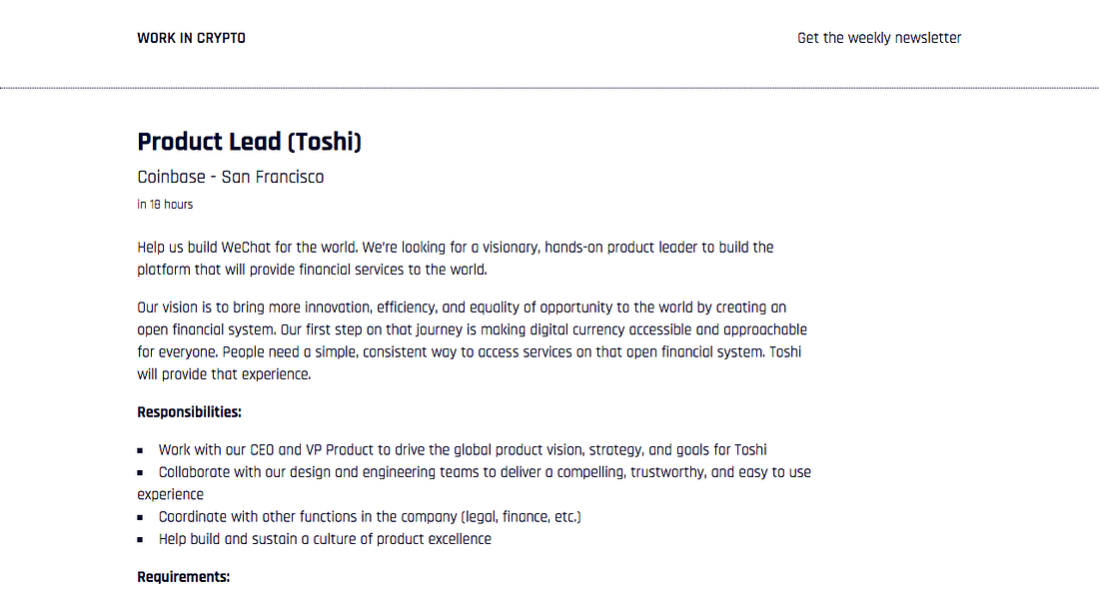
Task: Click the Requirements heading
Action: coord(183,577)
